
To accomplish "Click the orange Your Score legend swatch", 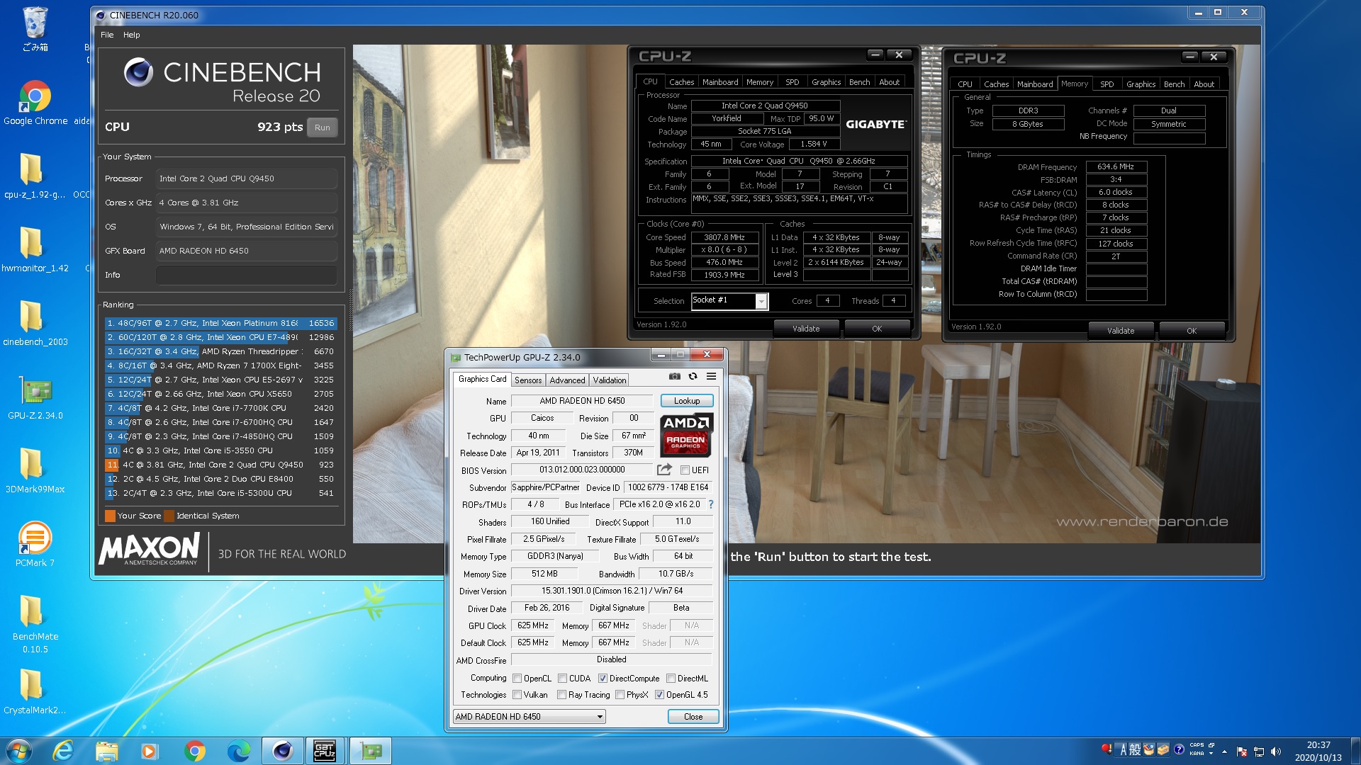I will 110,516.
